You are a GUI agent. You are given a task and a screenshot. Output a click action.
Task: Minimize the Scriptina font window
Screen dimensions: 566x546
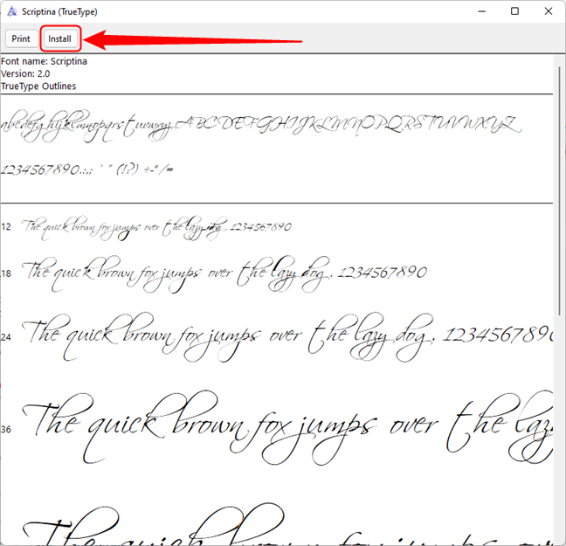tap(481, 11)
